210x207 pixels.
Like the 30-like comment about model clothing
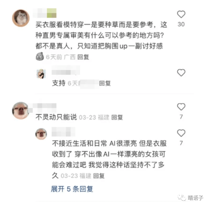tap(181, 14)
